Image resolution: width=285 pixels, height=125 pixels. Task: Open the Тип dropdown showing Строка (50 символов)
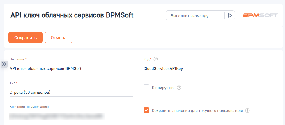71,93
